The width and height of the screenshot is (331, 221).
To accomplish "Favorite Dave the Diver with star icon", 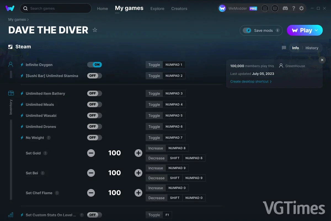I will pos(95,30).
